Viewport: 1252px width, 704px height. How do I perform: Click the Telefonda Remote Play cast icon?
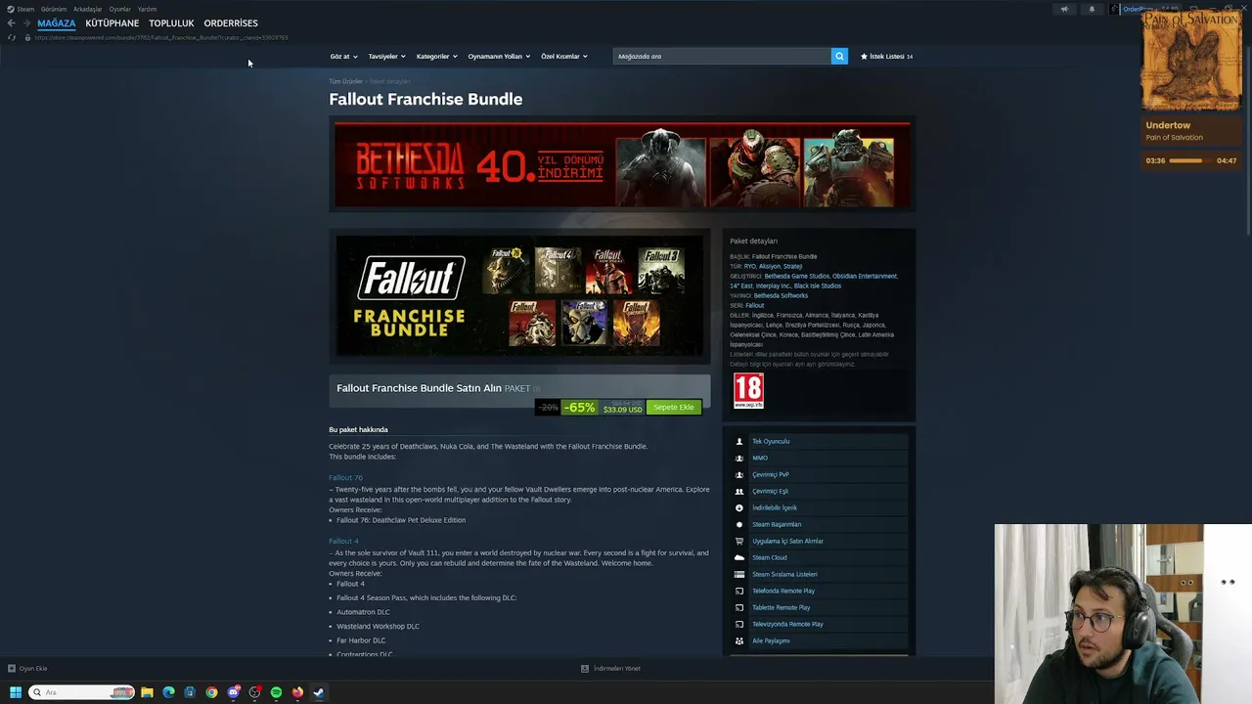click(x=739, y=591)
